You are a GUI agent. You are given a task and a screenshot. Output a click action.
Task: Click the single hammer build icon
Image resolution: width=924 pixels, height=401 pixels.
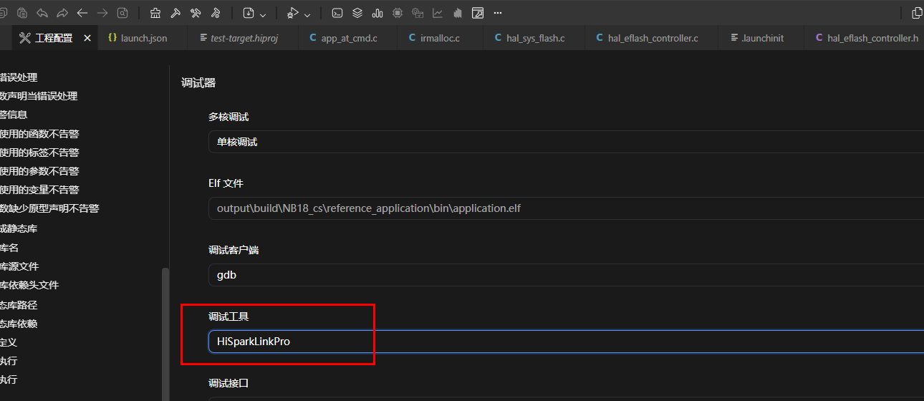pyautogui.click(x=175, y=13)
